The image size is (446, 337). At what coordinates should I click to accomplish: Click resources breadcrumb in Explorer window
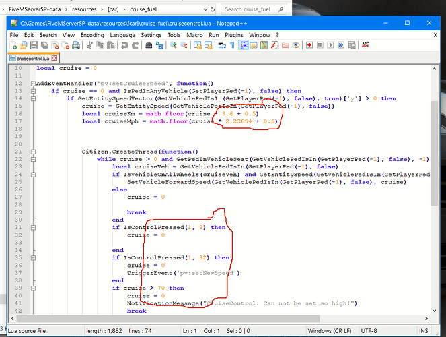[84, 9]
